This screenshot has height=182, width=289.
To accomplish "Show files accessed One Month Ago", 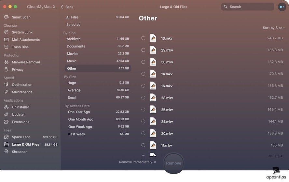I will (x=98, y=119).
